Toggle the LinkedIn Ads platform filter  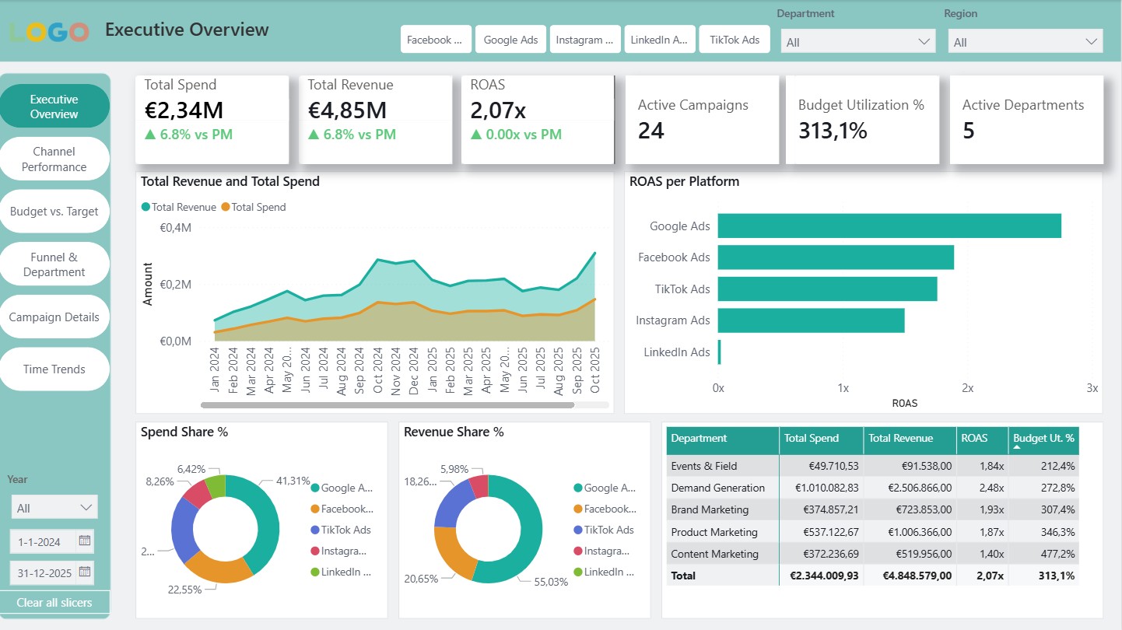click(660, 39)
